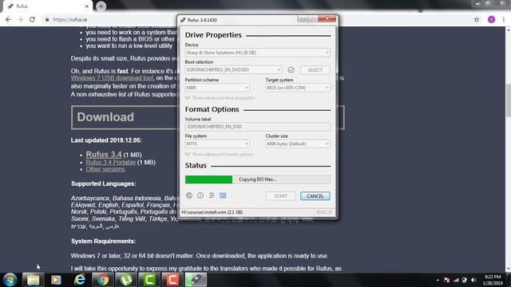
Task: Open a new browser tab
Action: coord(101,6)
